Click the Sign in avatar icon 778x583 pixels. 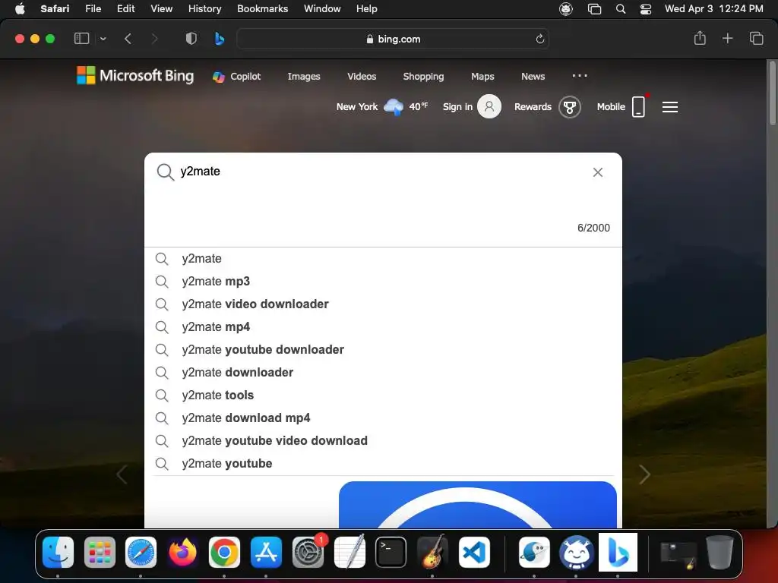pos(489,106)
